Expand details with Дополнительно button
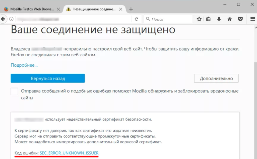The height and width of the screenshot is (159, 257). pos(216,78)
